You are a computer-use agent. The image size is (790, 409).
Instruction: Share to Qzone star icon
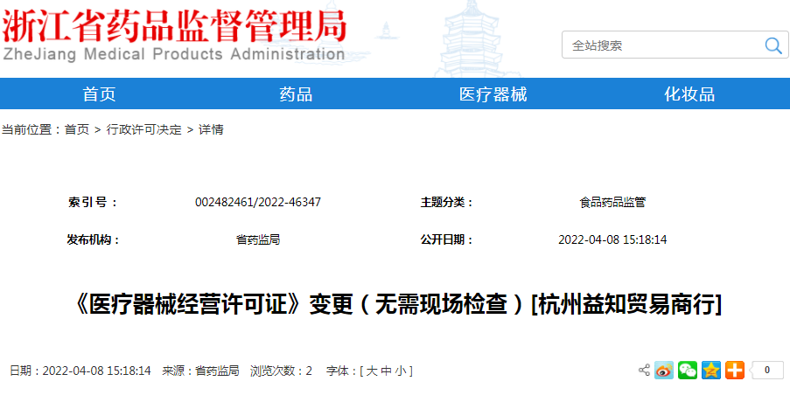point(711,371)
